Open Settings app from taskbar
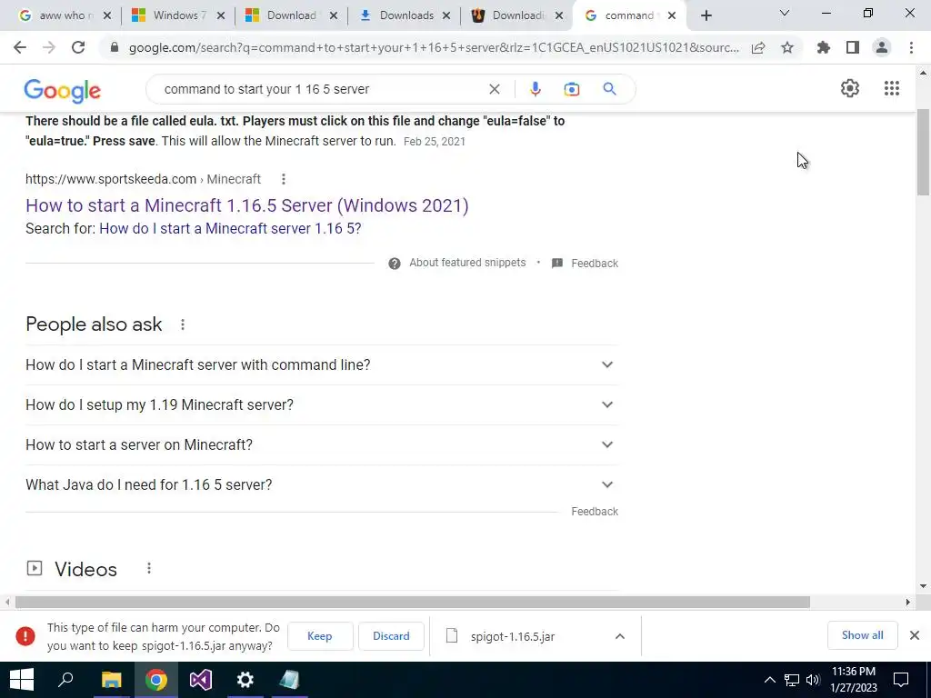This screenshot has width=931, height=698. (245, 680)
